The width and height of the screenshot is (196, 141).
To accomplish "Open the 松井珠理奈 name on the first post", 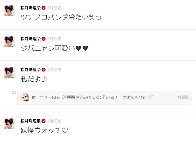I will (x=30, y=8).
